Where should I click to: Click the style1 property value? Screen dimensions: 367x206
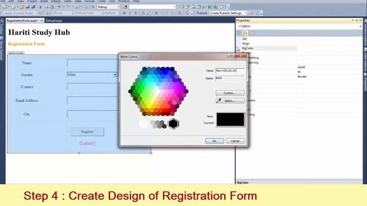(302, 68)
